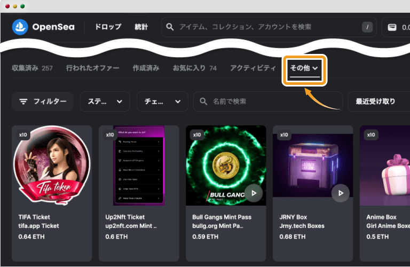Switch to the 行われたオファー tab

tap(92, 68)
